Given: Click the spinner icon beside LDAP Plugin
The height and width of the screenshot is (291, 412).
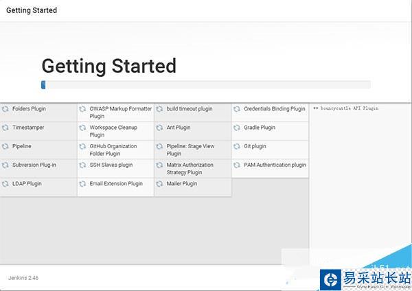Looking at the screenshot, I should [x=5, y=184].
